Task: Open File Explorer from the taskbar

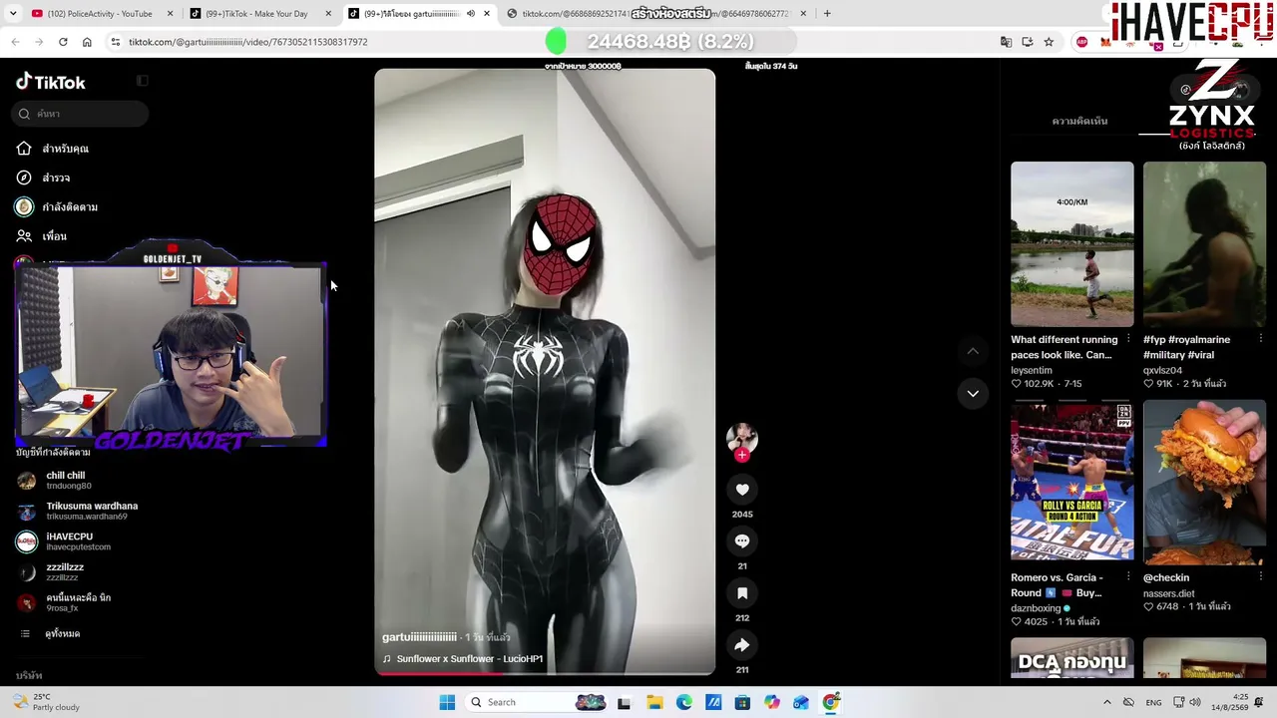Action: [654, 702]
